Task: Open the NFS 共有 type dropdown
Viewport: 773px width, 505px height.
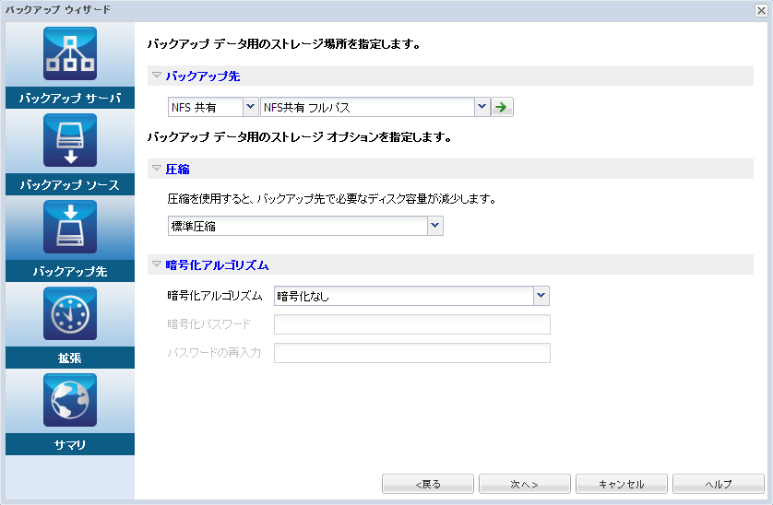Action: (x=250, y=107)
